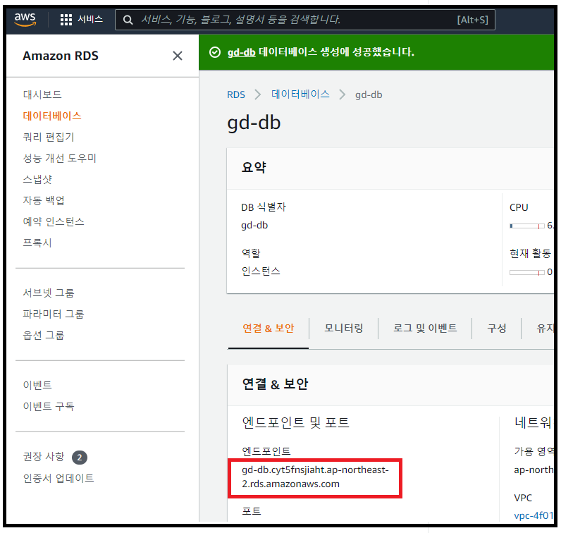The height and width of the screenshot is (533, 561).
Task: Focus the AWS services search field
Action: 305,20
